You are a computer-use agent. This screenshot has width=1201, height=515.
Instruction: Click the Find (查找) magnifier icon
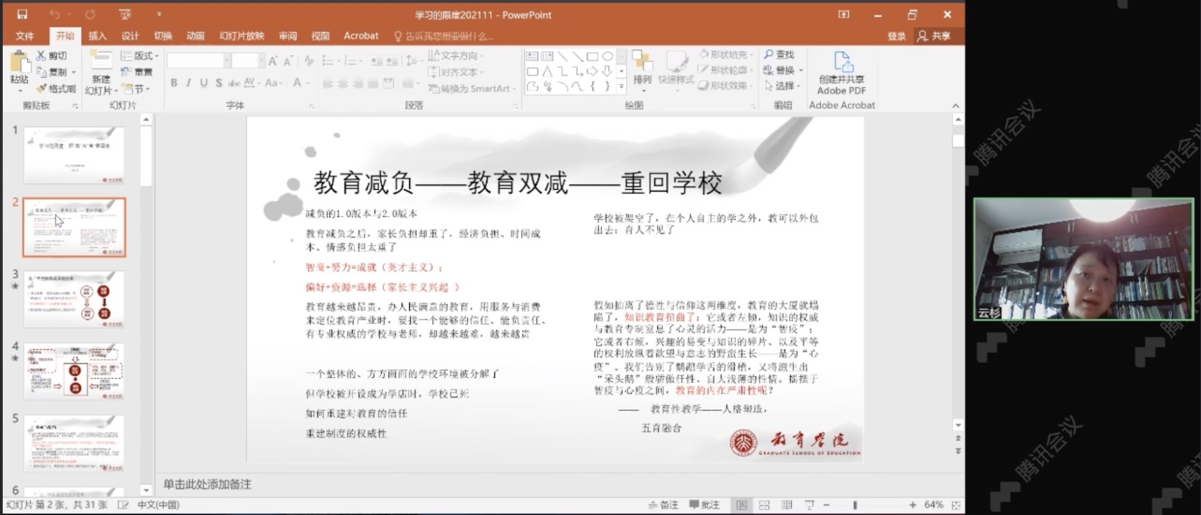769,54
